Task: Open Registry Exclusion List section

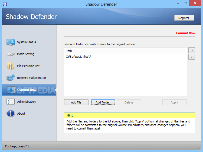Action: click(x=31, y=78)
